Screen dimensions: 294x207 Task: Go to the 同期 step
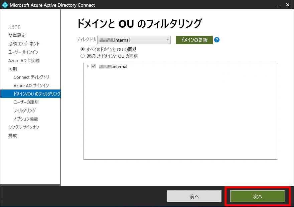coord(13,69)
